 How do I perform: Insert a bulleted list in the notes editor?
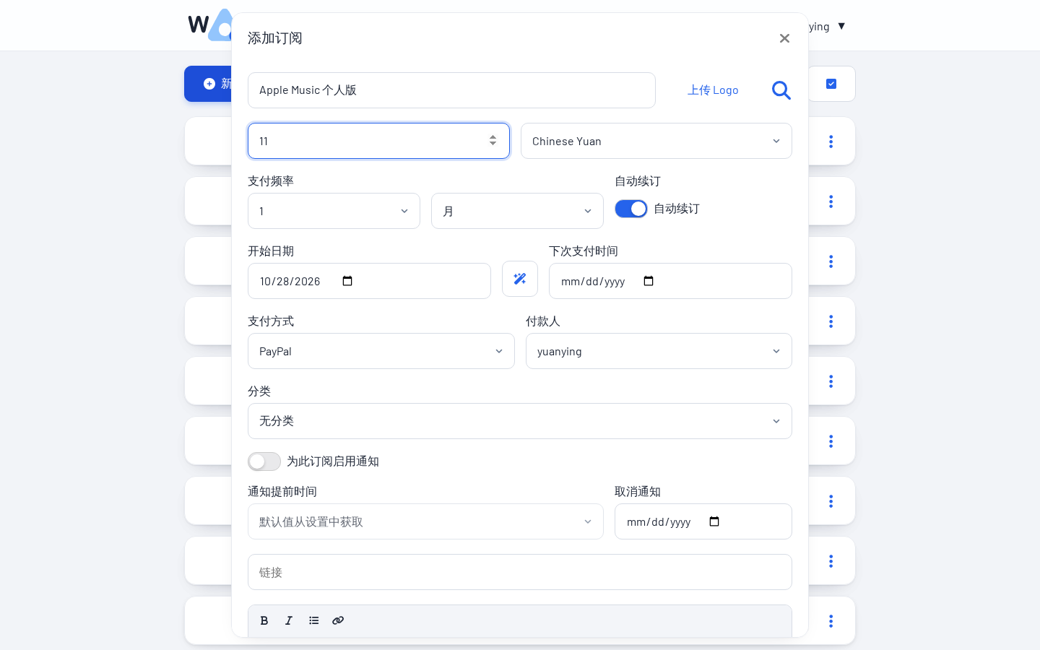313,620
